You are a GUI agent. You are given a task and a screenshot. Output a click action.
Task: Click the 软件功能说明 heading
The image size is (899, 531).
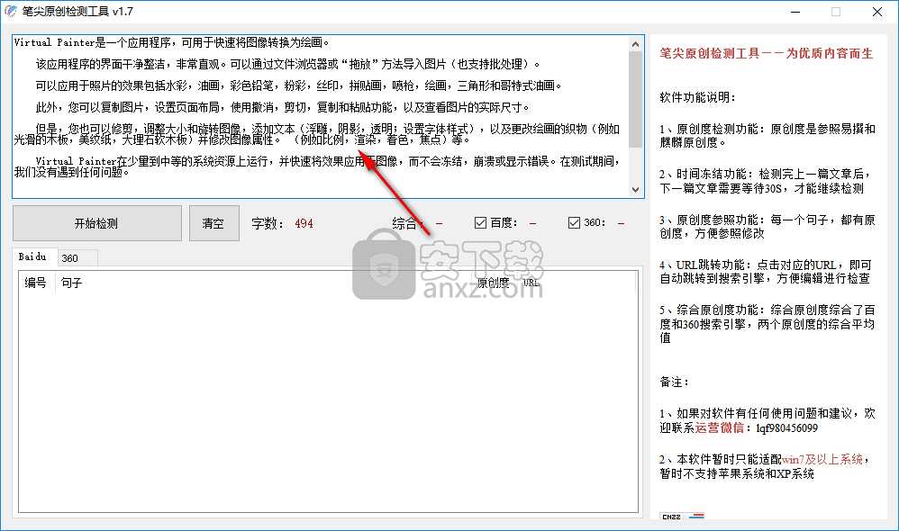pyautogui.click(x=698, y=97)
